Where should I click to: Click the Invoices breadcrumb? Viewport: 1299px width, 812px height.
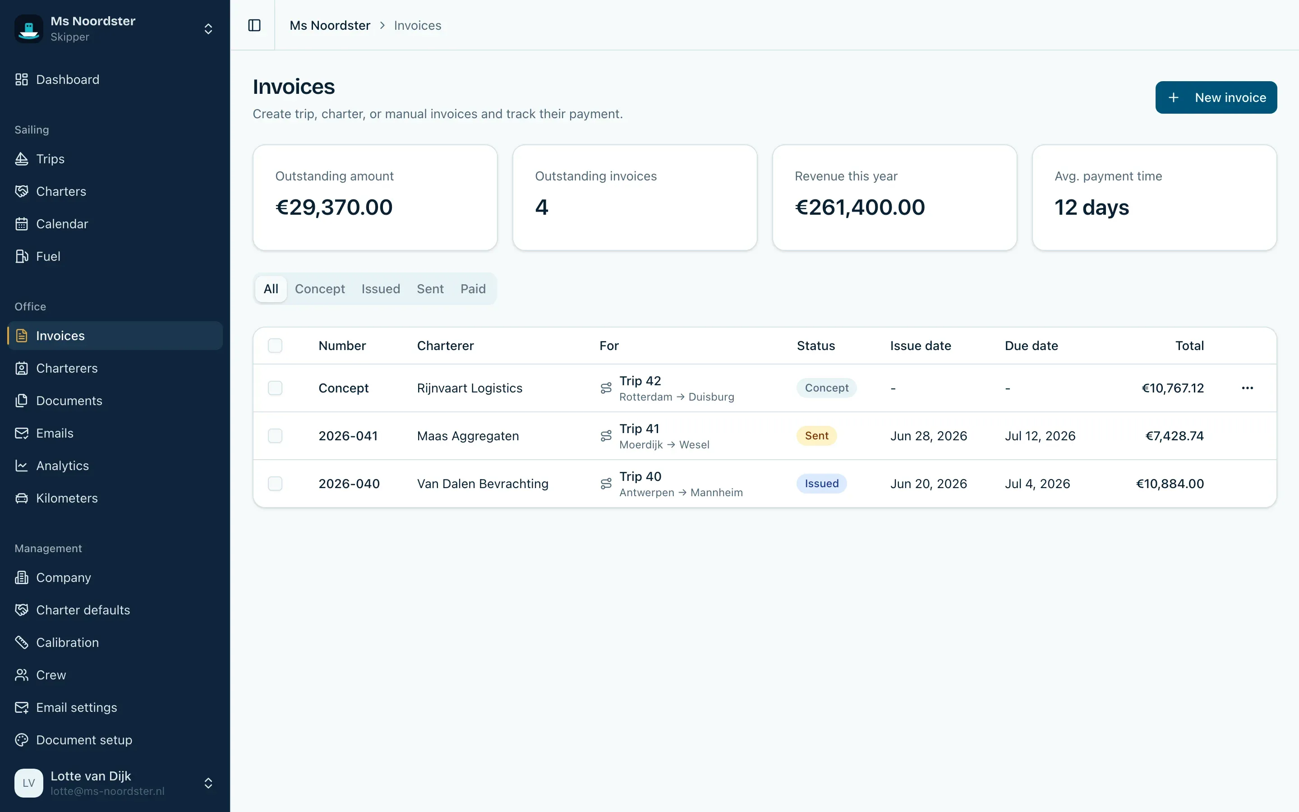(x=418, y=25)
